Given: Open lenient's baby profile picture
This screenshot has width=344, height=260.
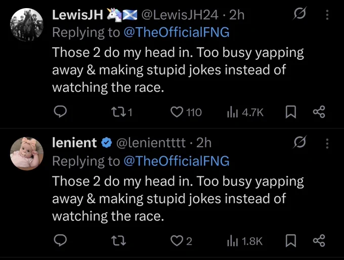Looking at the screenshot, I should [x=26, y=154].
